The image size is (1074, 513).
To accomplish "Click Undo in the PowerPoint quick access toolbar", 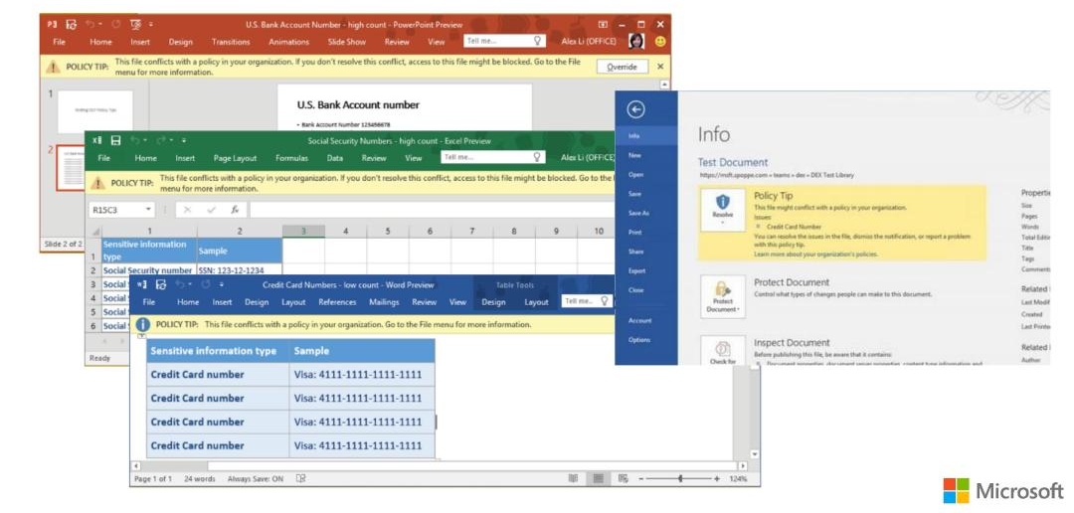I will [x=89, y=25].
